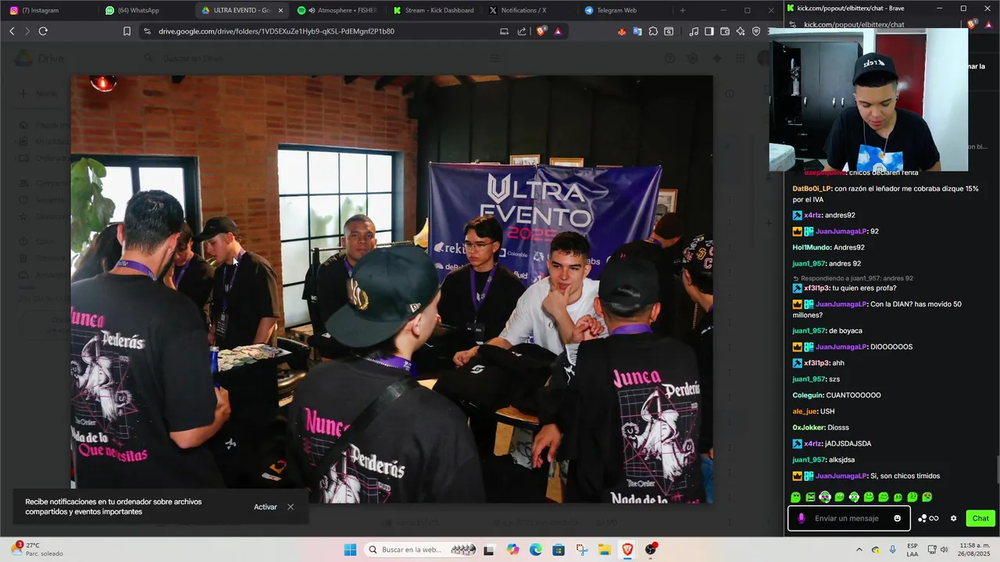Open the clock showing 11:58 a. m.
Viewport: 1000px width, 562px height.
(974, 550)
